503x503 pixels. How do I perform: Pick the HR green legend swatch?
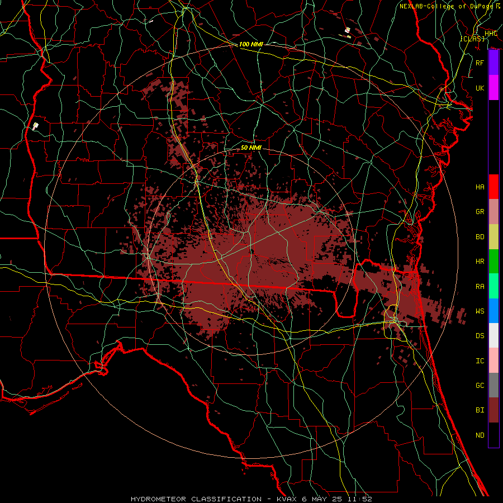[x=493, y=261]
